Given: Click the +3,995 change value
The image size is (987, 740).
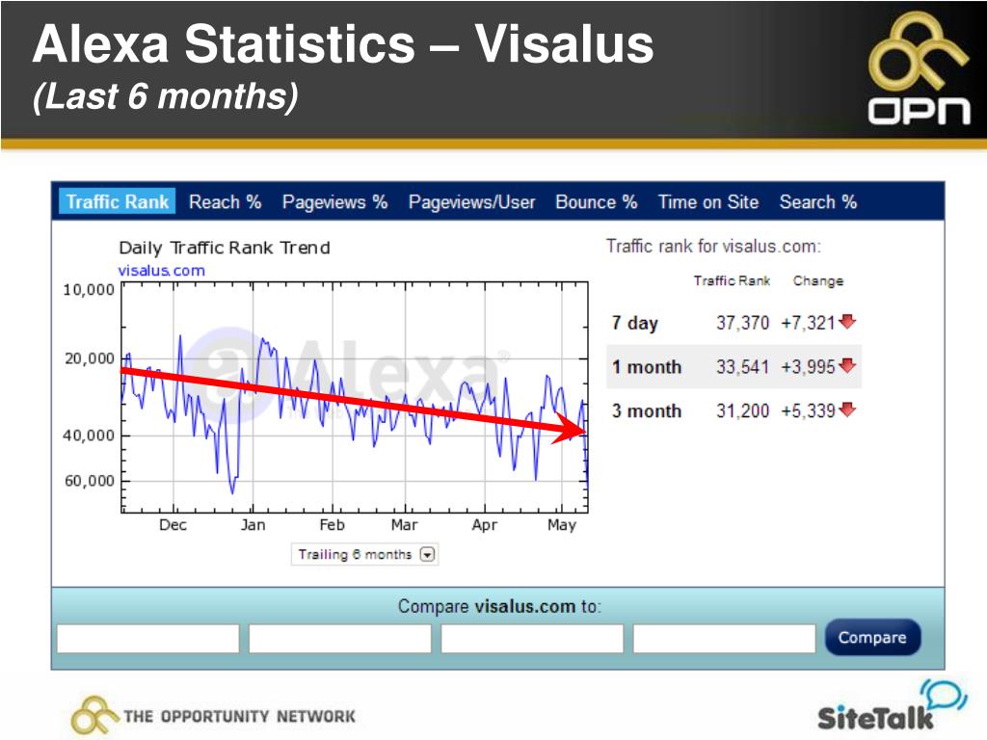Looking at the screenshot, I should coord(809,367).
